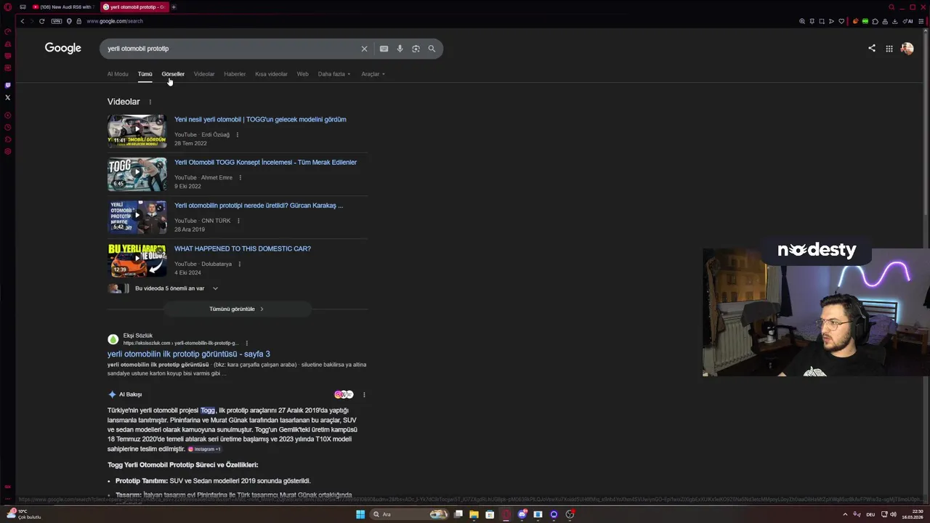Open options dots for Erdi Özüağ video
930x523 pixels.
click(x=237, y=134)
